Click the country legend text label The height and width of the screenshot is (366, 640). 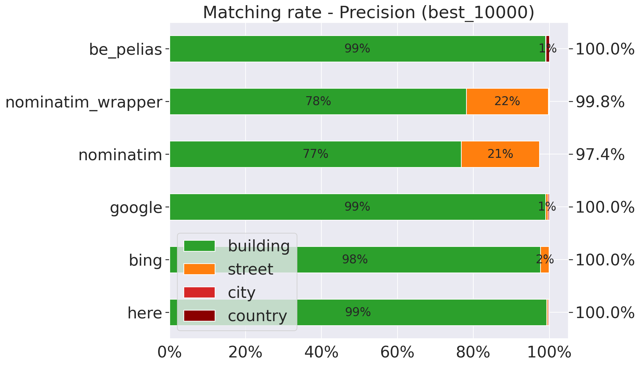(x=257, y=316)
